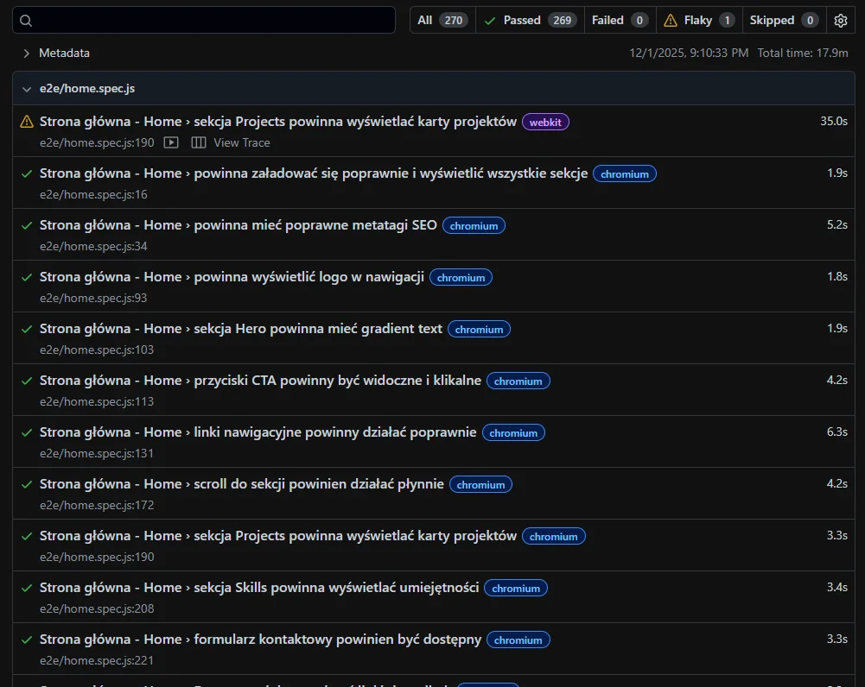Click the trace icon beside View Trace
Screen dimensions: 865x687
point(199,142)
